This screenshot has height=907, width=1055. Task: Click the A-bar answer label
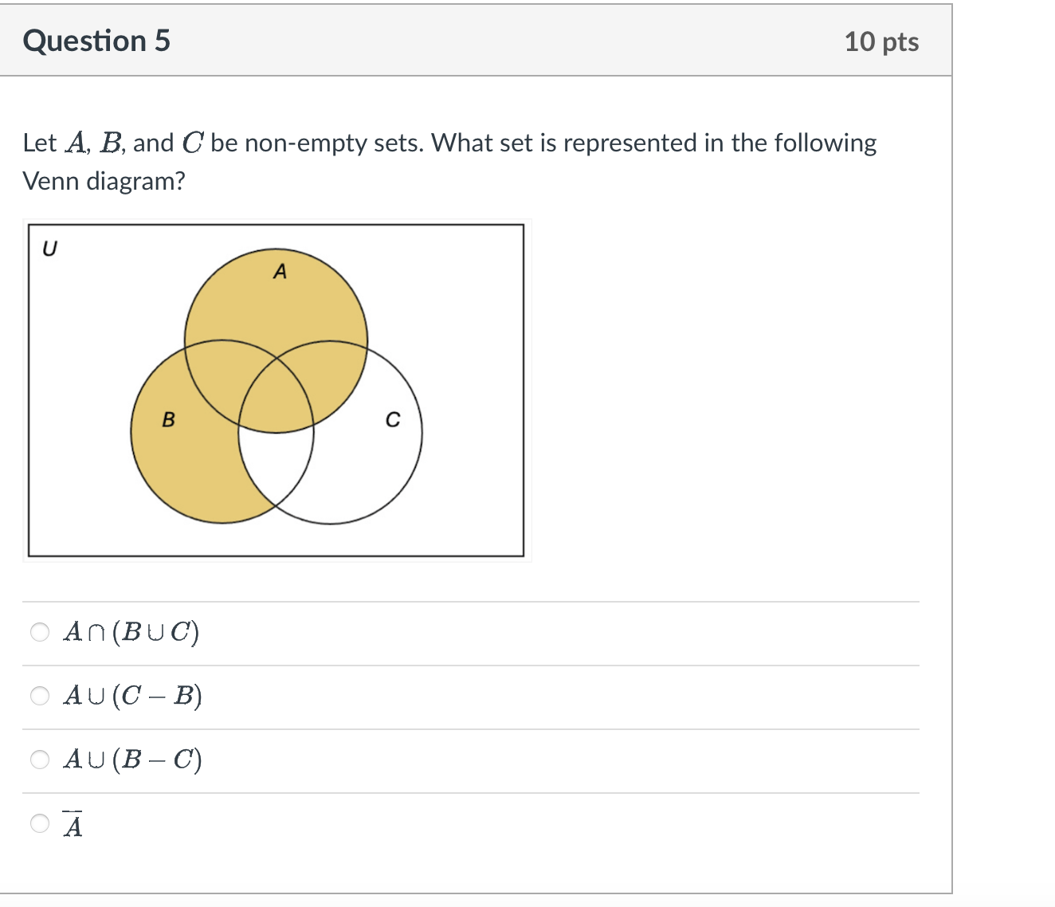tap(73, 825)
